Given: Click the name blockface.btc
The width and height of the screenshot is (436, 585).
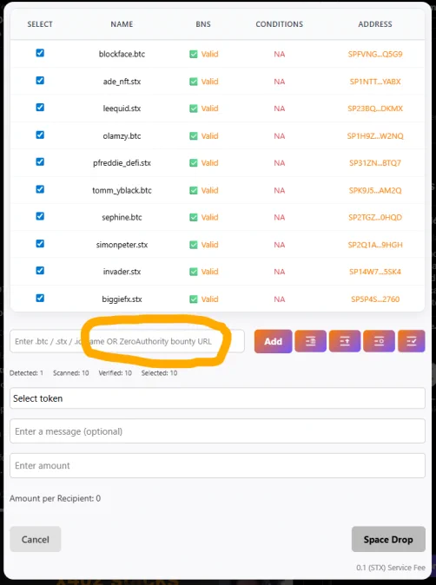Looking at the screenshot, I should point(122,54).
